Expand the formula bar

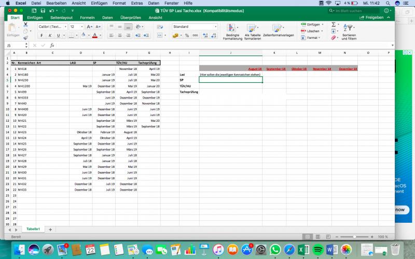(x=392, y=46)
